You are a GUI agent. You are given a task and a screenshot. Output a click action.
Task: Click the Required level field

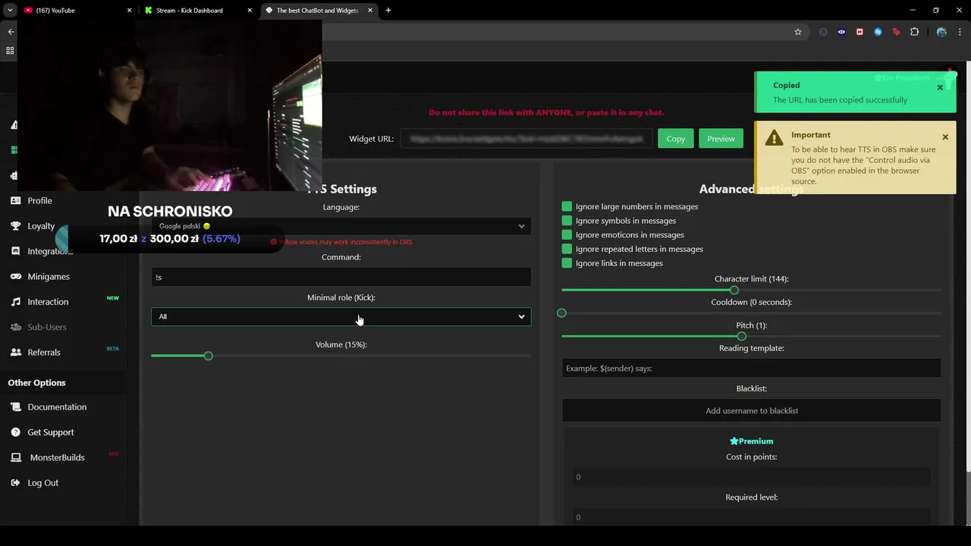click(x=751, y=517)
